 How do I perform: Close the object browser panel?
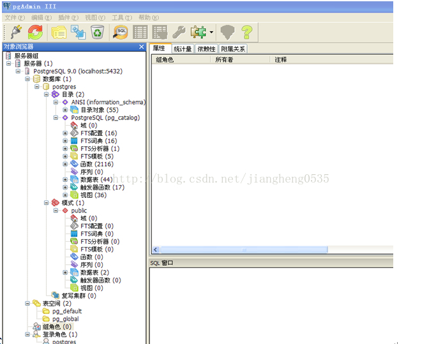(142, 47)
